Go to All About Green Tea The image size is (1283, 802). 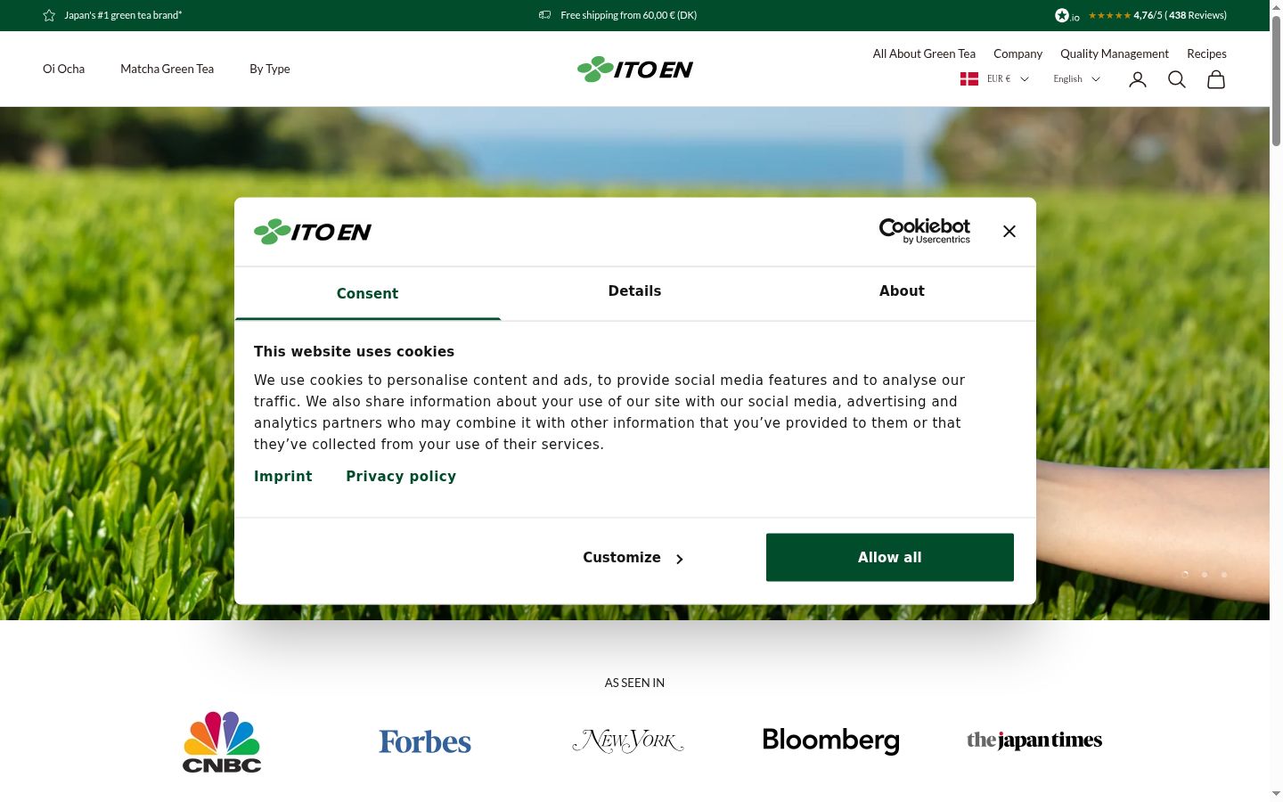(924, 53)
